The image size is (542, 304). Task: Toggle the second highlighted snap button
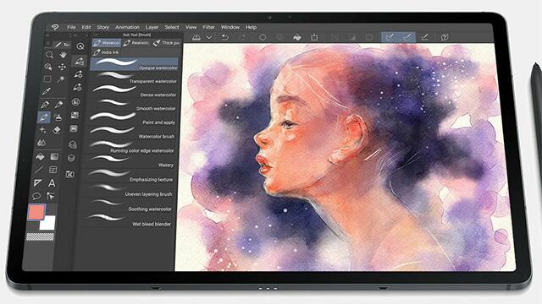(406, 37)
